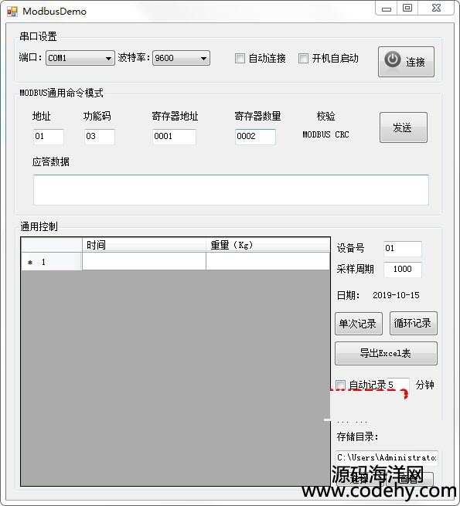Open the 端口 COM1 dropdown

80,58
